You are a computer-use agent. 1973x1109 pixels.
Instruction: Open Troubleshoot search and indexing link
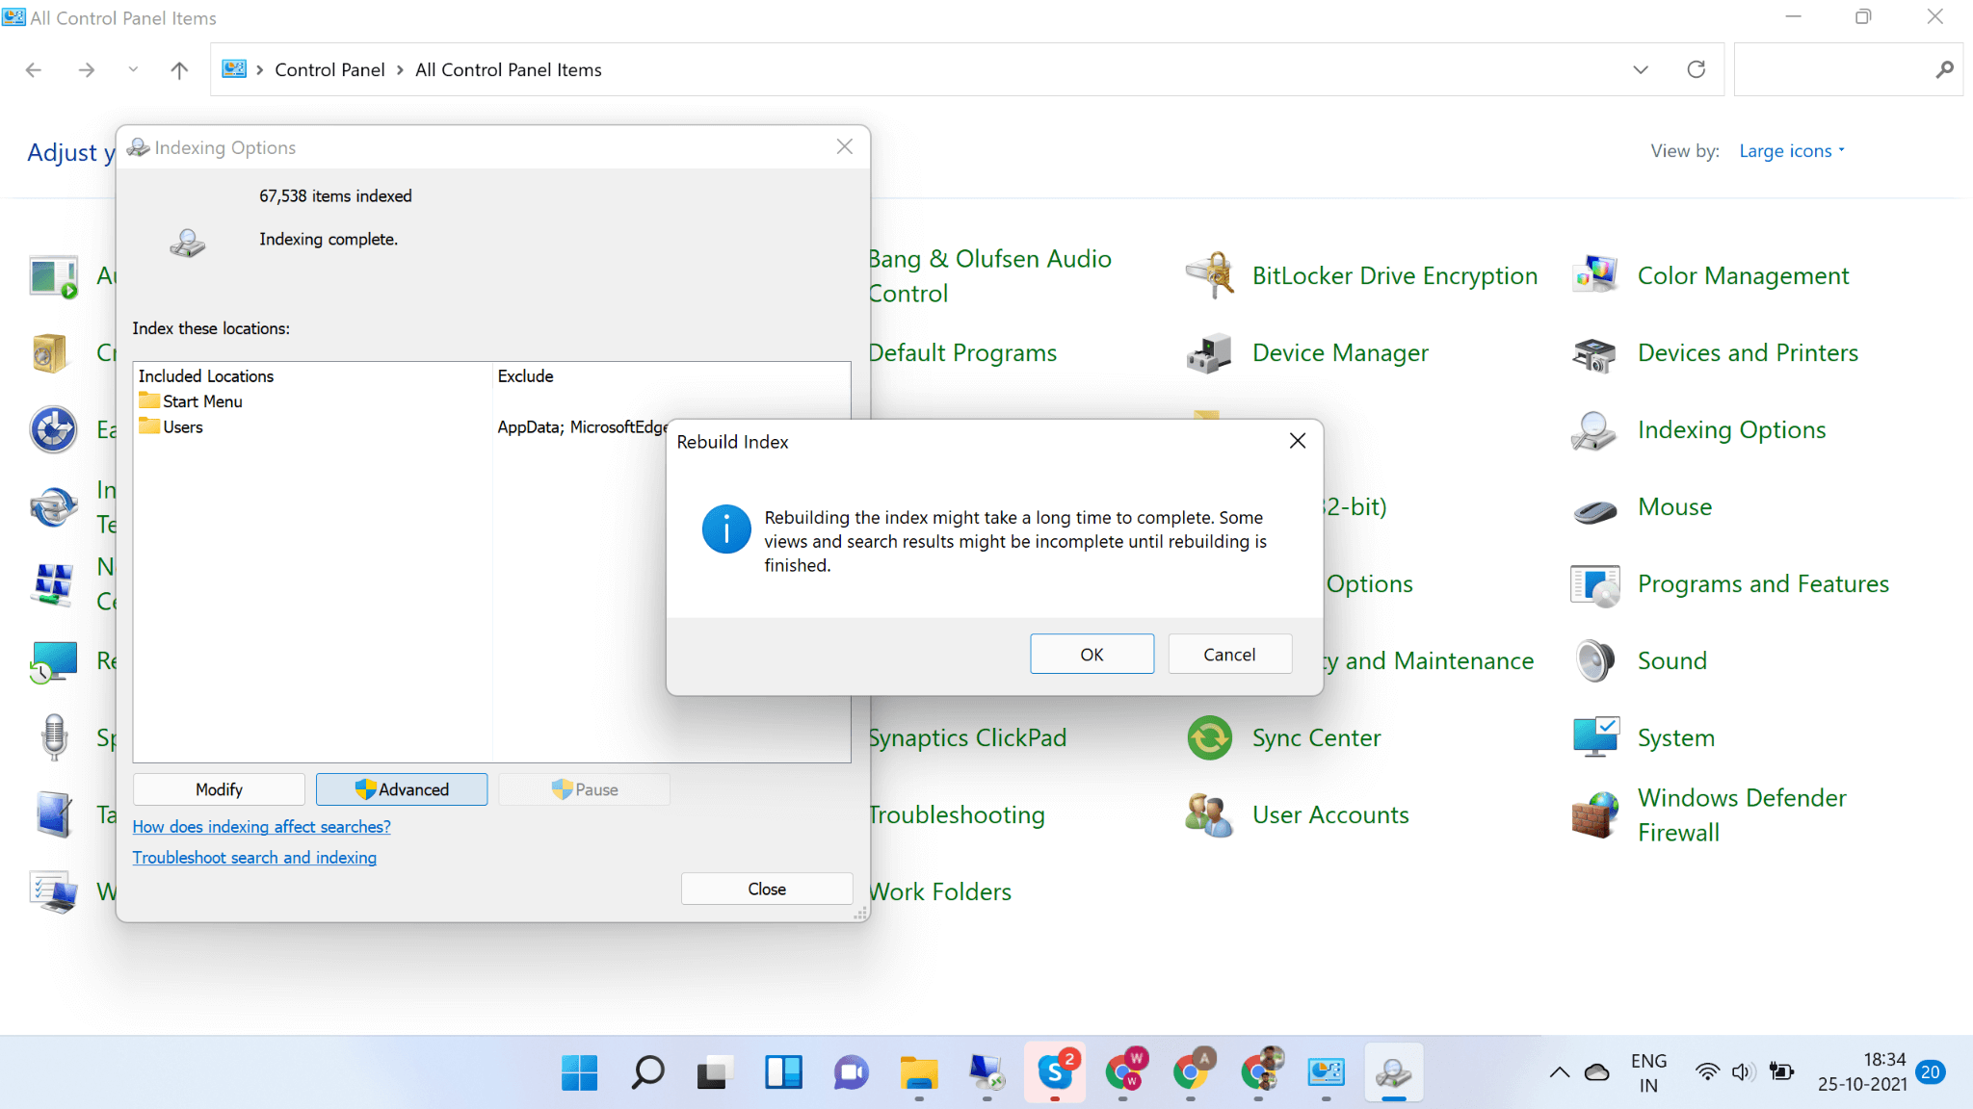click(x=254, y=858)
